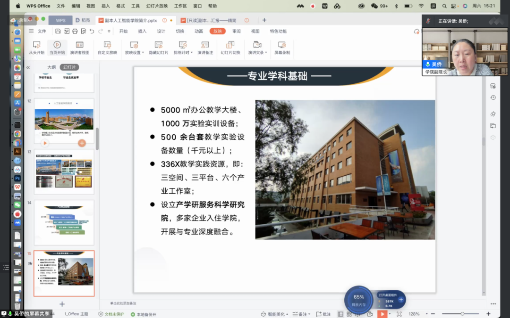Fit slide to window icon
Viewport: 510px width, 318px height.
click(x=399, y=314)
